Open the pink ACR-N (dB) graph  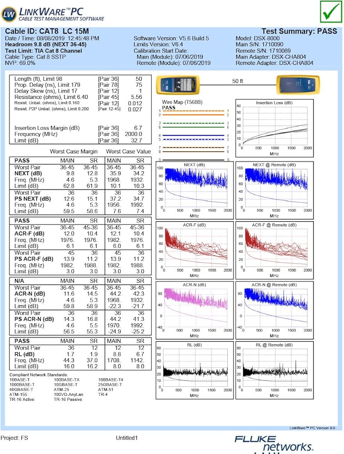(x=194, y=309)
